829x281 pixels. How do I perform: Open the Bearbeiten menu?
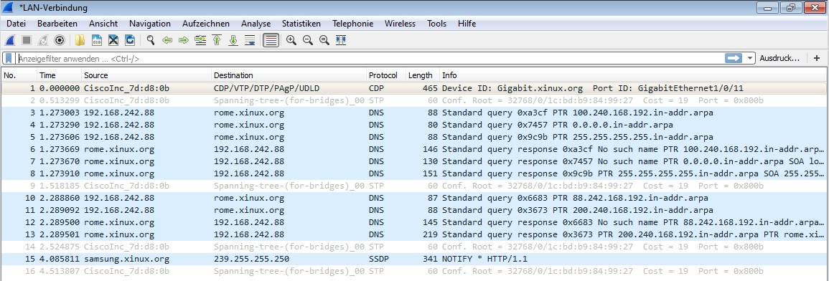[57, 24]
